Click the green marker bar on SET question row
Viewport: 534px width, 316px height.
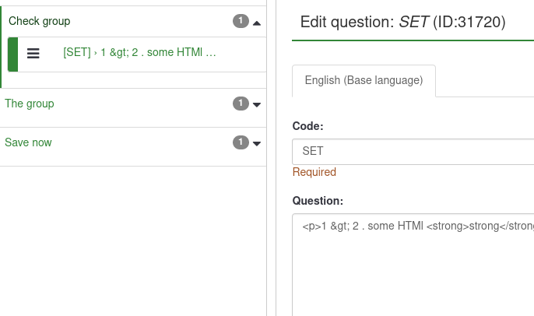pos(12,54)
